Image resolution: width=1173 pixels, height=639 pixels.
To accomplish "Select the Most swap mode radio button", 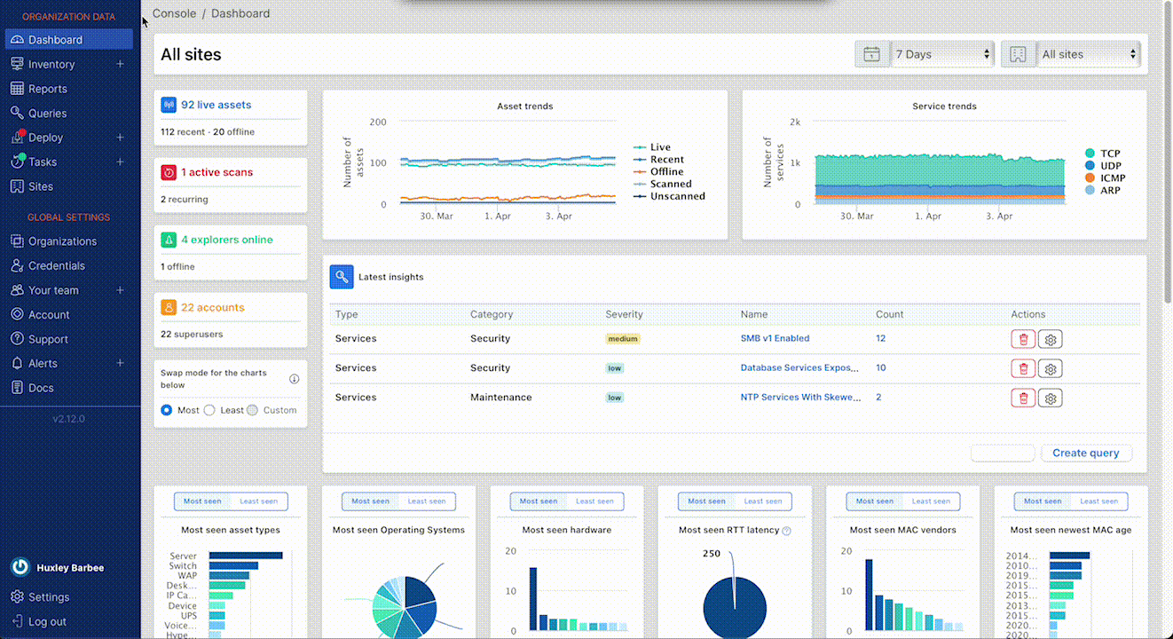I will point(167,410).
